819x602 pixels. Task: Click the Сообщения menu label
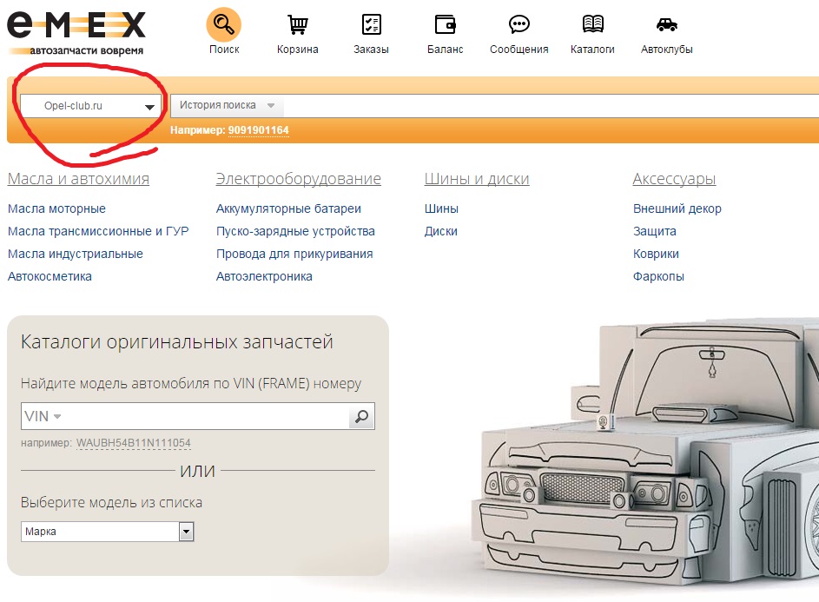pyautogui.click(x=518, y=50)
